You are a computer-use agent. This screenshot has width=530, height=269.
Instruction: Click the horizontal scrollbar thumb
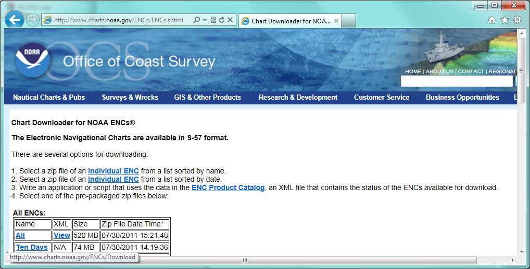click(x=245, y=260)
